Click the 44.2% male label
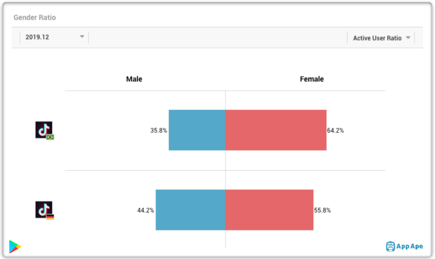 pos(146,210)
